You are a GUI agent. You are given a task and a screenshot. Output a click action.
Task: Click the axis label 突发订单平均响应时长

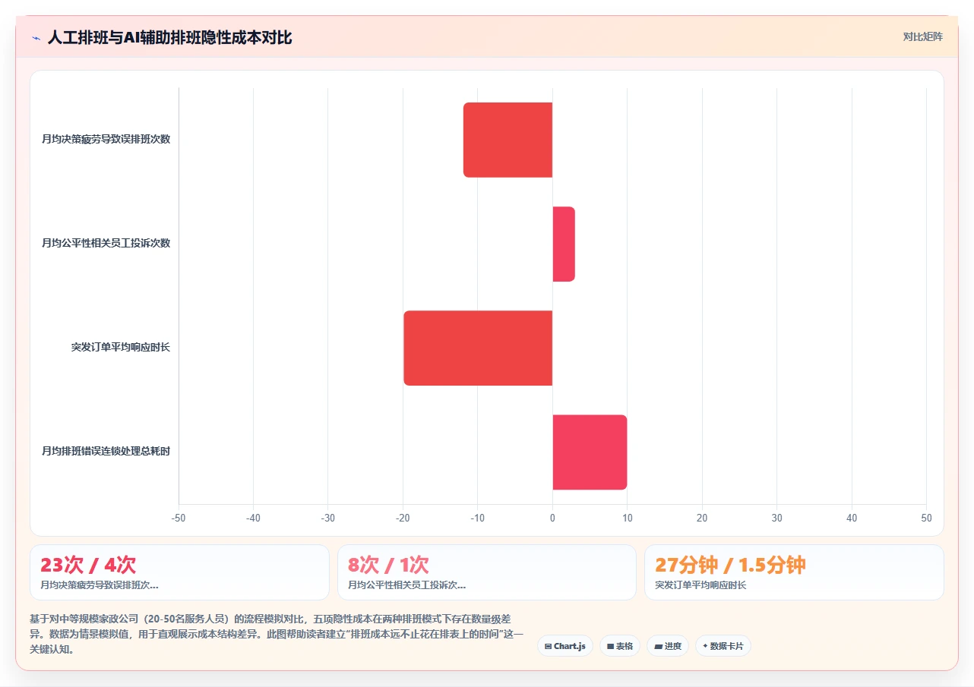[121, 348]
